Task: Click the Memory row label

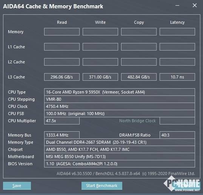Action: [16, 32]
